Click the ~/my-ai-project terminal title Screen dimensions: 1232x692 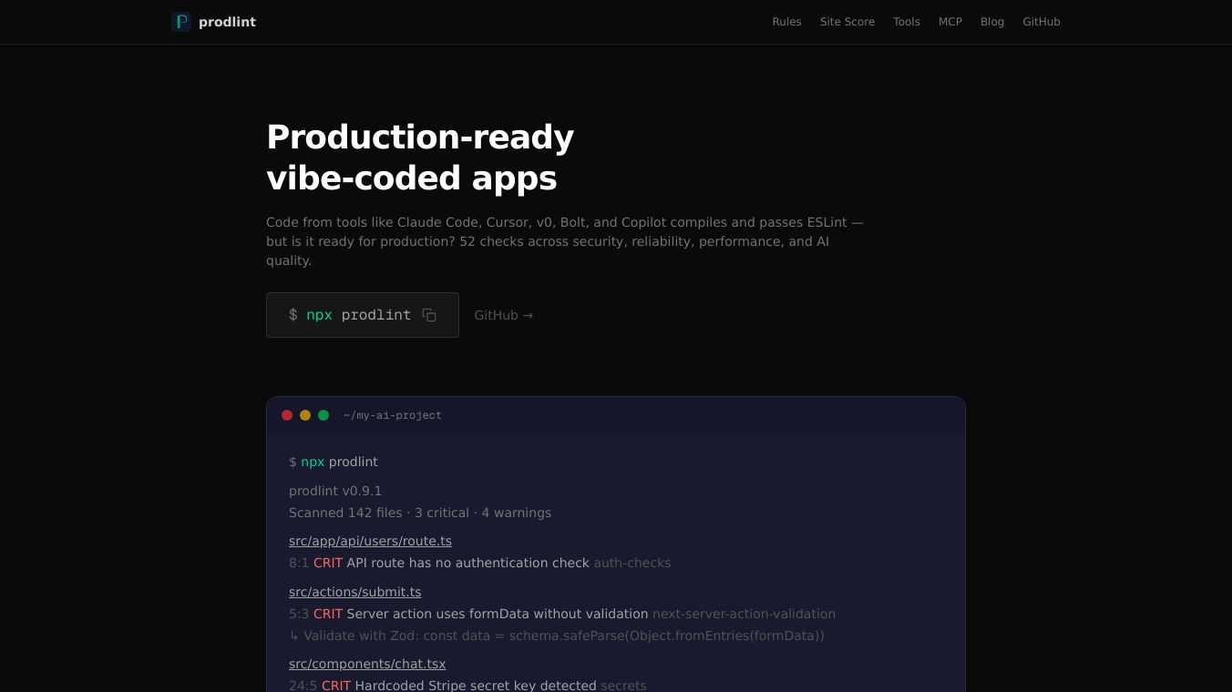[x=393, y=415]
